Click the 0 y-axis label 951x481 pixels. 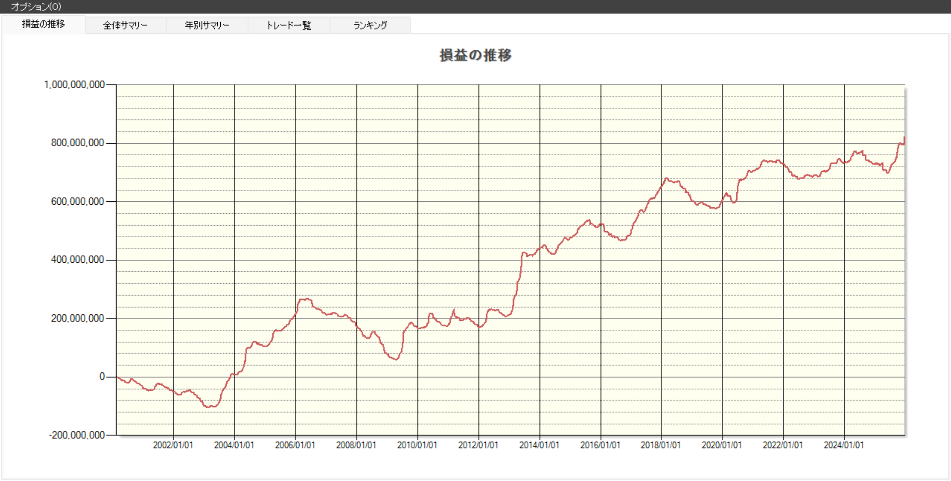[102, 376]
